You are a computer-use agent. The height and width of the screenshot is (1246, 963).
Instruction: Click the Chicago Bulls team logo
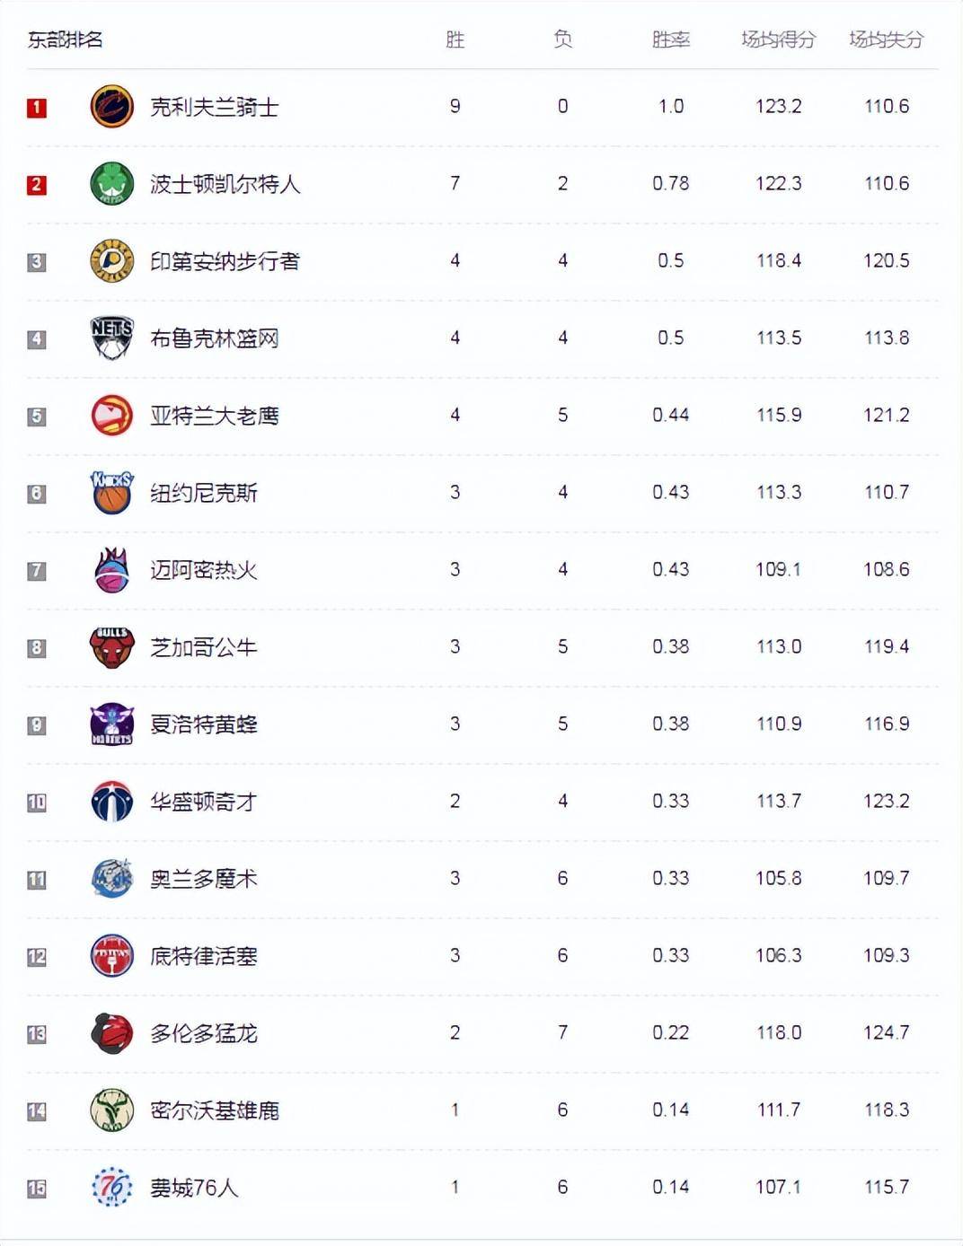click(x=112, y=647)
